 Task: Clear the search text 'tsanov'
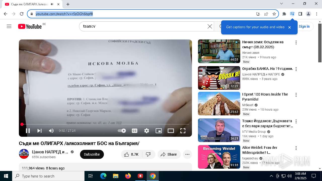point(210,26)
